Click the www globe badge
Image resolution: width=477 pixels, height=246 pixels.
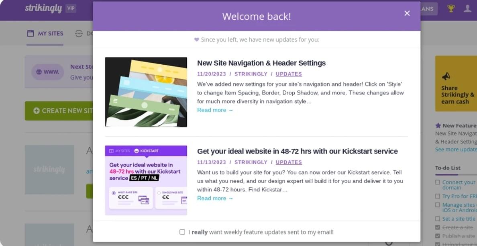47,72
